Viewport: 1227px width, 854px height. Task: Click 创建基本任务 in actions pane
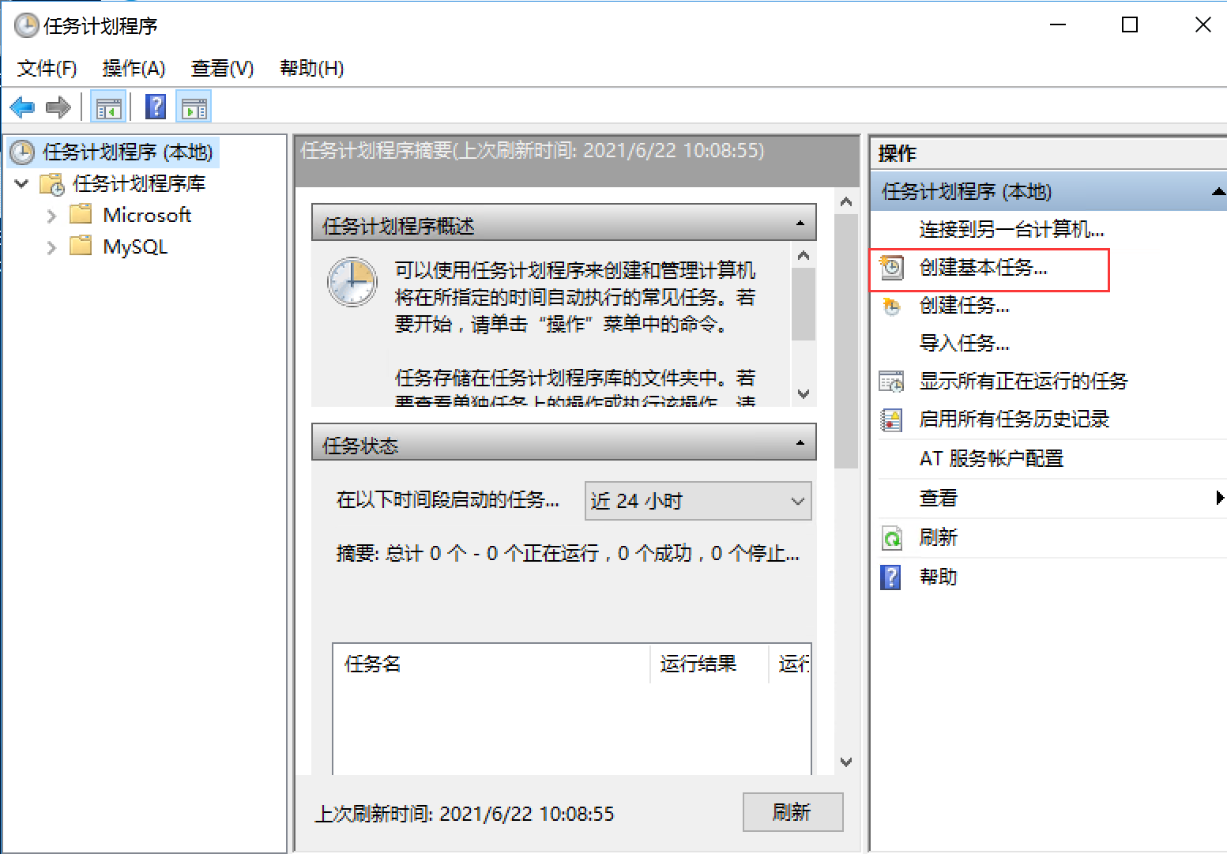[983, 269]
